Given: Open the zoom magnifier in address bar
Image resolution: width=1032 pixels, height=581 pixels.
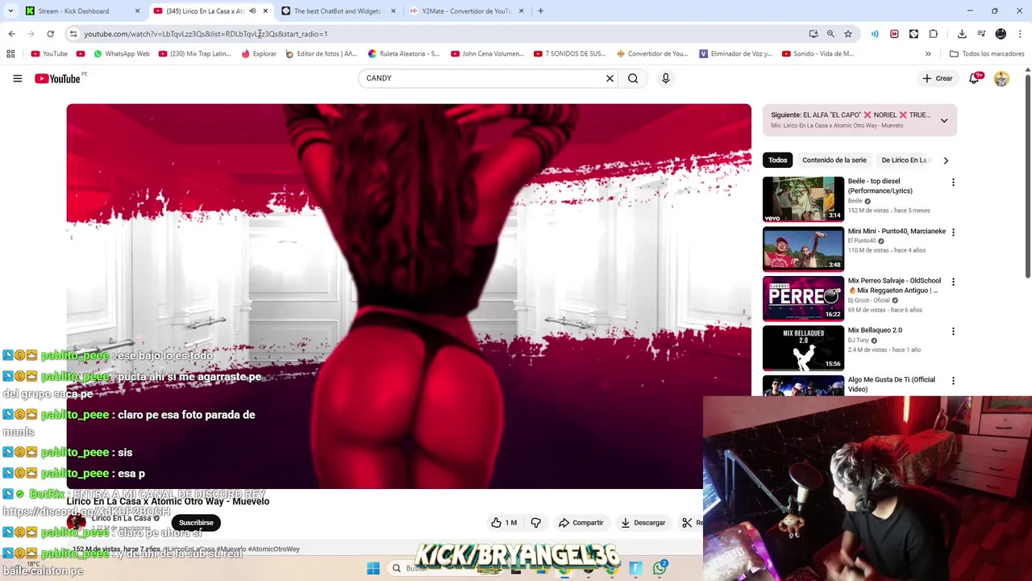Looking at the screenshot, I should click(830, 34).
